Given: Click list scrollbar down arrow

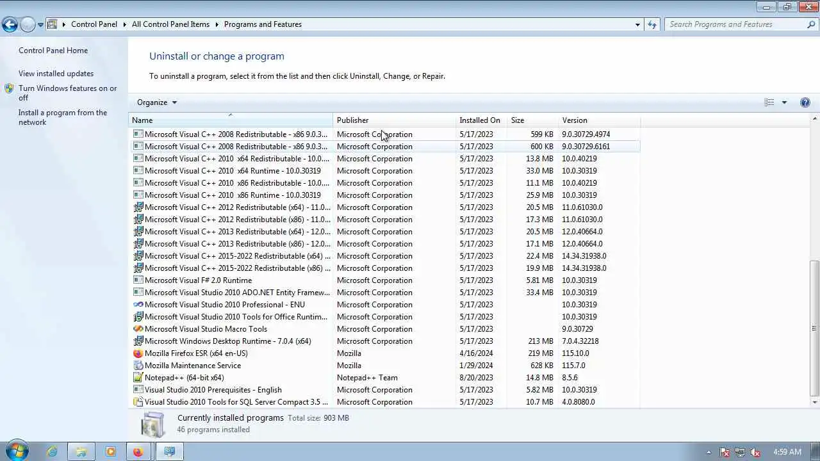Looking at the screenshot, I should pyautogui.click(x=815, y=402).
